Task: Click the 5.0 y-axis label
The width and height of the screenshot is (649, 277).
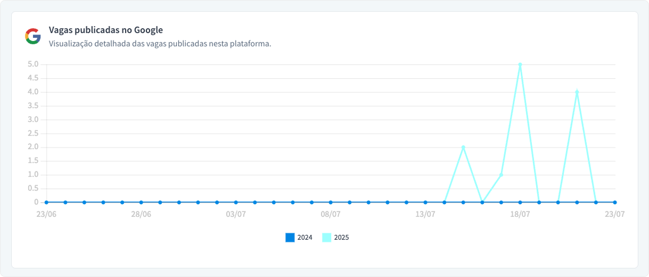Action: click(33, 64)
